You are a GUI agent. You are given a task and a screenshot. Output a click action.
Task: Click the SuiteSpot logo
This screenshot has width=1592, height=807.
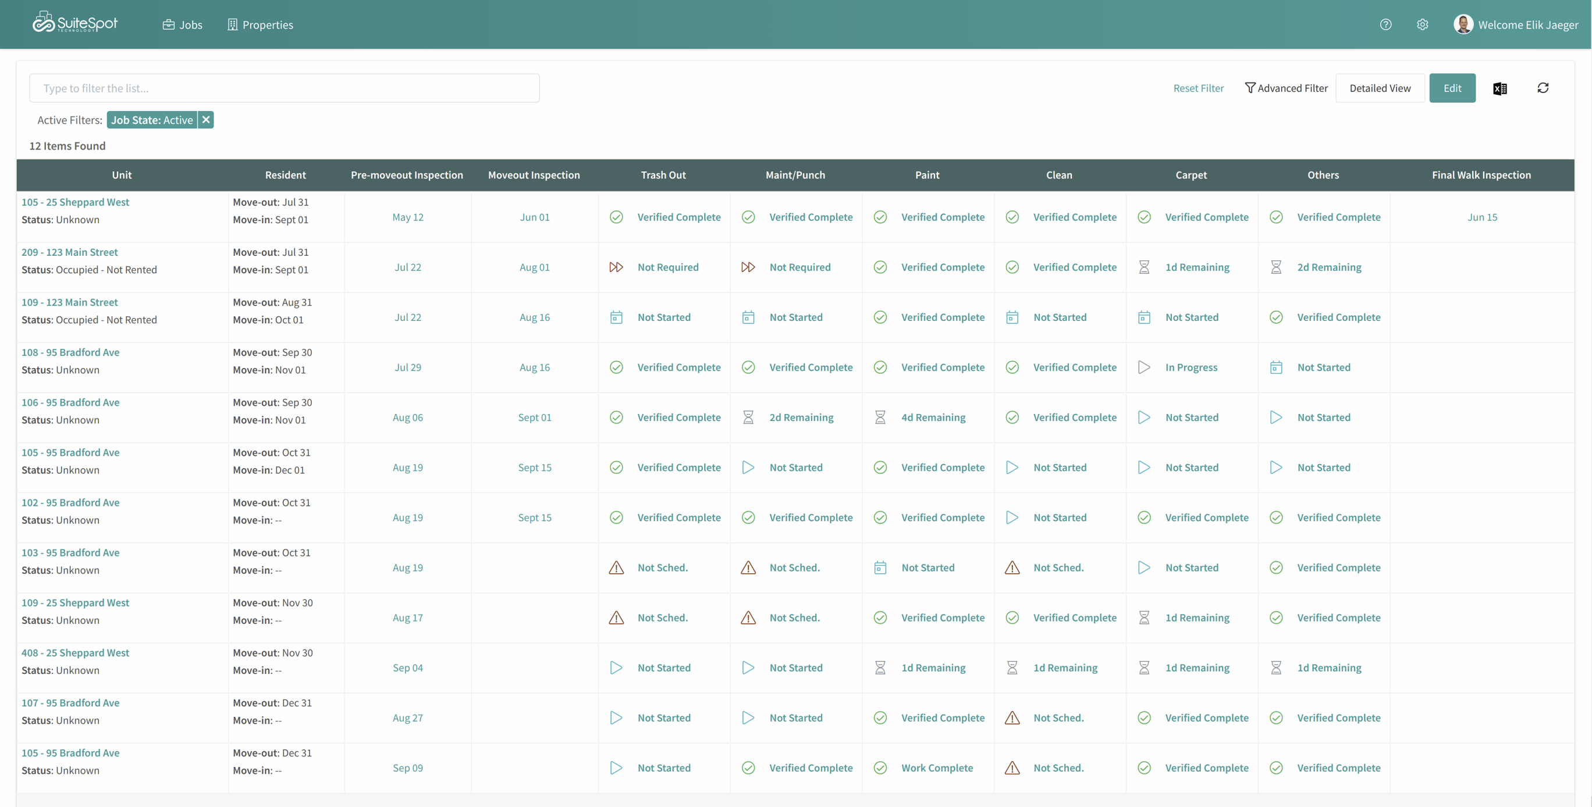(75, 23)
